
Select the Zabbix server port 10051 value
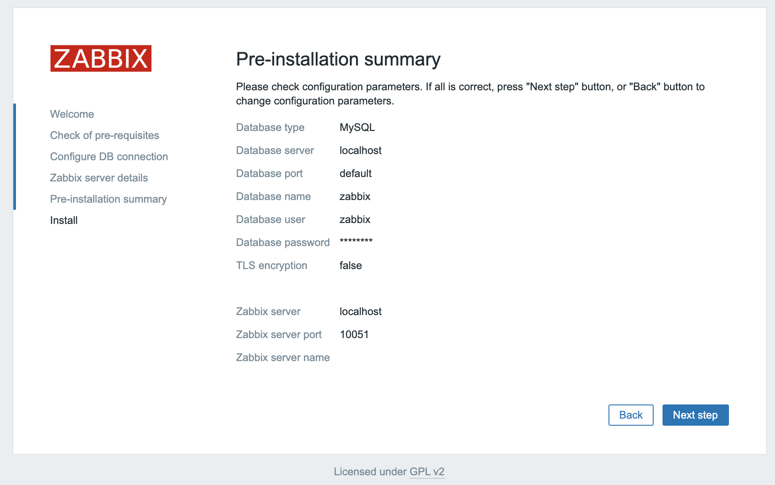pos(355,335)
